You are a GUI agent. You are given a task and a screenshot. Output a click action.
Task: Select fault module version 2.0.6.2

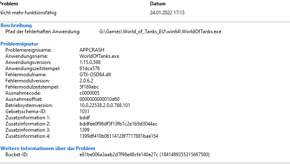tap(86, 81)
